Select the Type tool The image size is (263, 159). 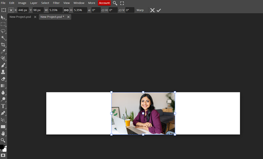click(x=3, y=106)
